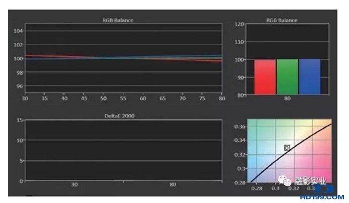Click the square measurement point on CIE chart

(287, 148)
